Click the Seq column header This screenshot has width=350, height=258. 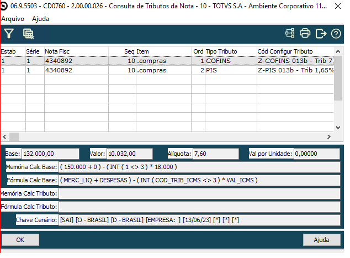pyautogui.click(x=123, y=51)
